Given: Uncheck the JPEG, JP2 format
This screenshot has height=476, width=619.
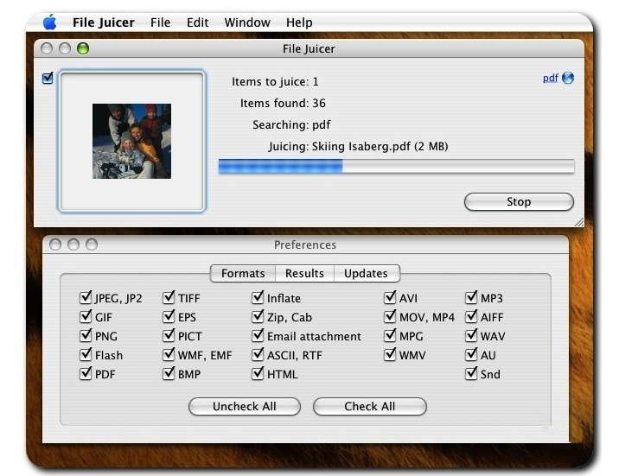Looking at the screenshot, I should tap(86, 297).
